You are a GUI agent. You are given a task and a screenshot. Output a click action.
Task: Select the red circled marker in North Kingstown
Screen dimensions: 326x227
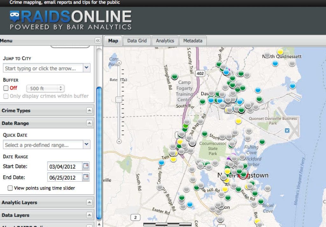pyautogui.click(x=243, y=175)
